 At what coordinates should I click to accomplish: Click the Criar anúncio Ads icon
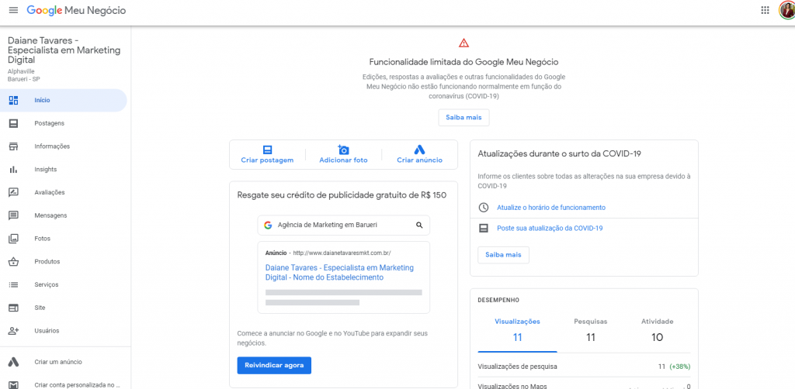coord(419,150)
